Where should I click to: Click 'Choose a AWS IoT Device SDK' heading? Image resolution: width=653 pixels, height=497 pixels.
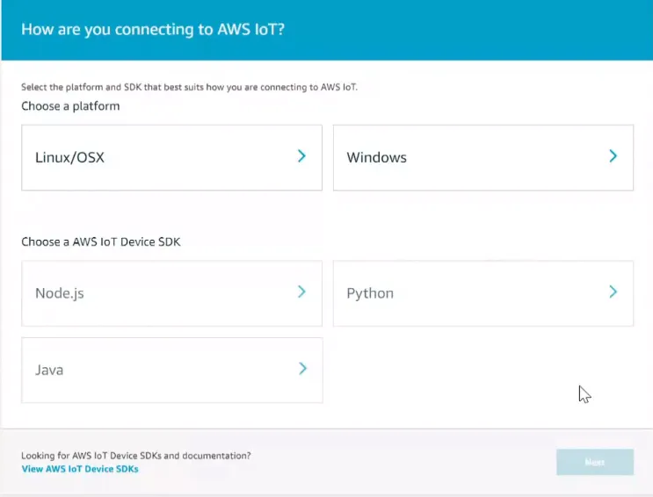101,241
